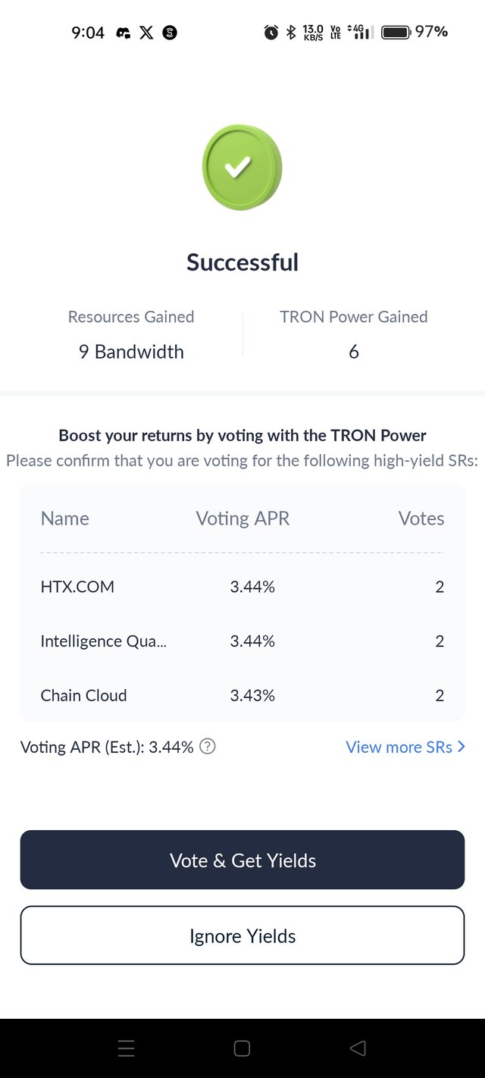Tap the Voting APR column header
The width and height of the screenshot is (485, 1078).
click(x=242, y=519)
